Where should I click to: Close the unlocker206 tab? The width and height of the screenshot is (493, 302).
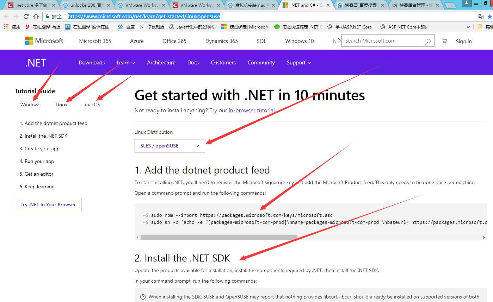pyautogui.click(x=108, y=5)
